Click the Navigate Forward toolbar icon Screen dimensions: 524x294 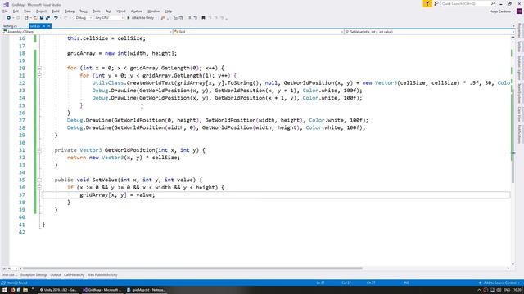point(18,18)
